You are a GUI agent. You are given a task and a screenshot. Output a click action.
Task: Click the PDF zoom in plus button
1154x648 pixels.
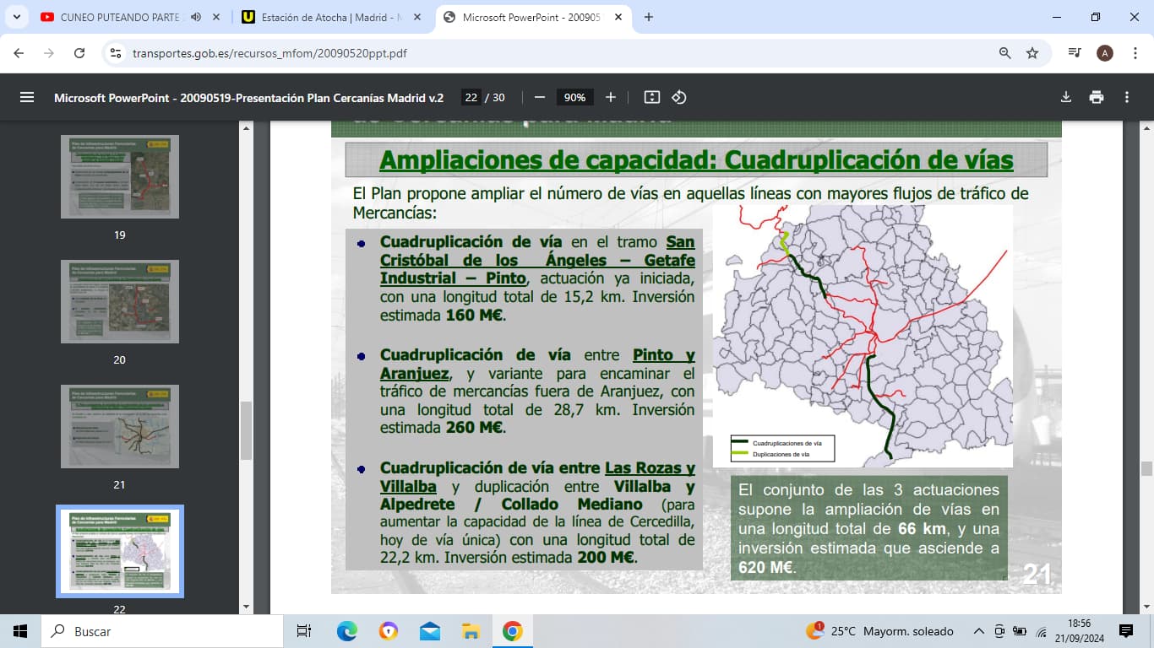click(611, 97)
